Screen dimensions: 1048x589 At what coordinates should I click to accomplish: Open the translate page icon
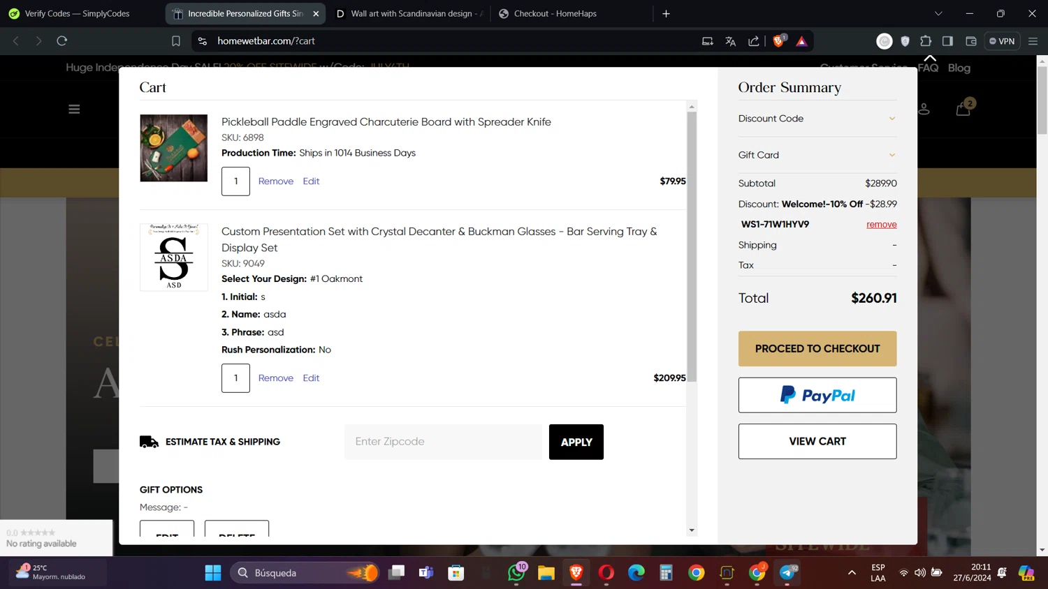point(731,41)
